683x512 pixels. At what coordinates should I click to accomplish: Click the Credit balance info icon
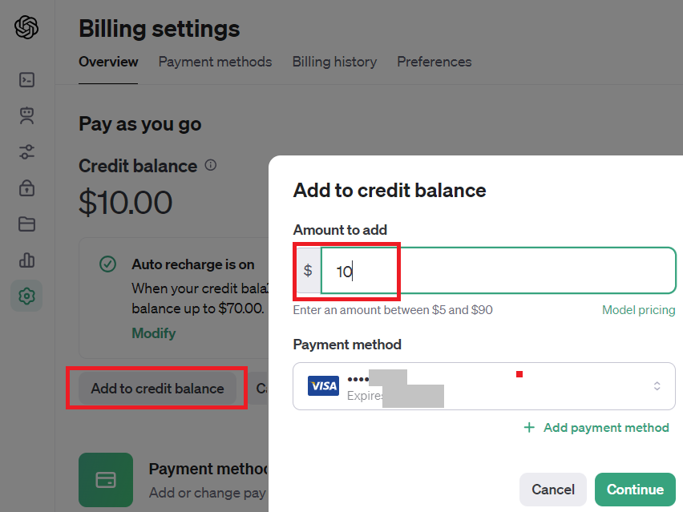pos(210,165)
